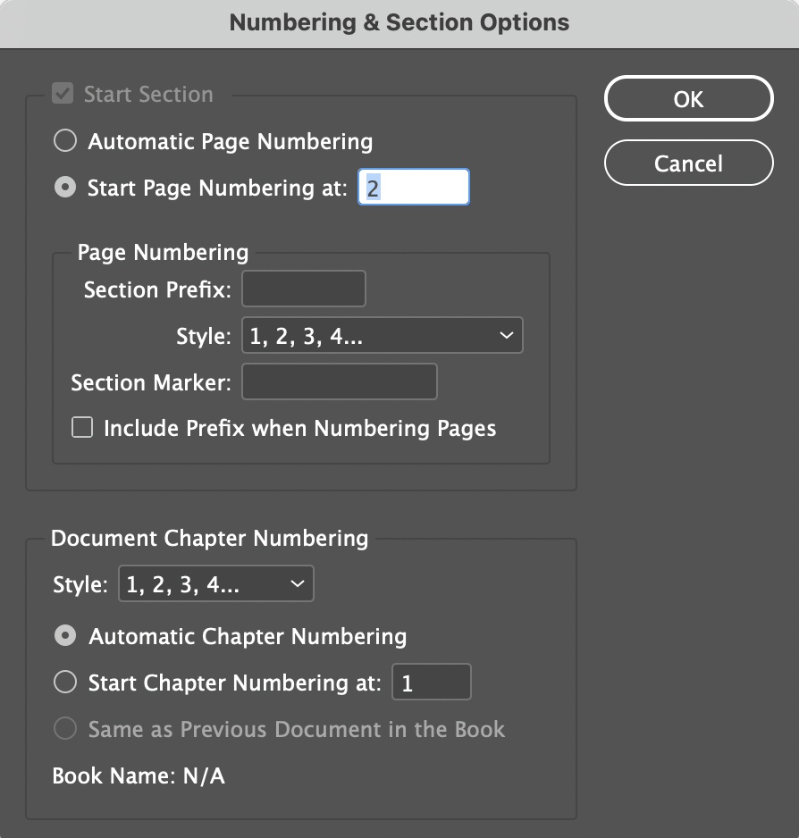The image size is (799, 838).
Task: Select Same as Previous Document in the Book
Action: 65,730
